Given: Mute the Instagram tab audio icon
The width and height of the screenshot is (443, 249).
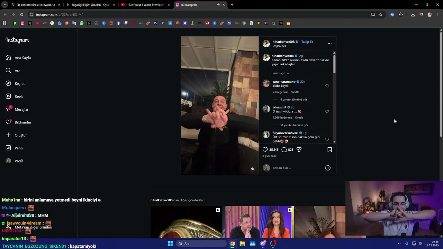Looking at the screenshot, I should (x=218, y=5).
